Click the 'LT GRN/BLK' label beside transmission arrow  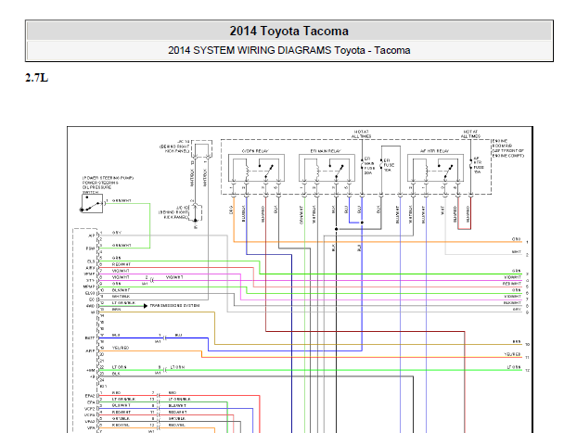[x=123, y=303]
